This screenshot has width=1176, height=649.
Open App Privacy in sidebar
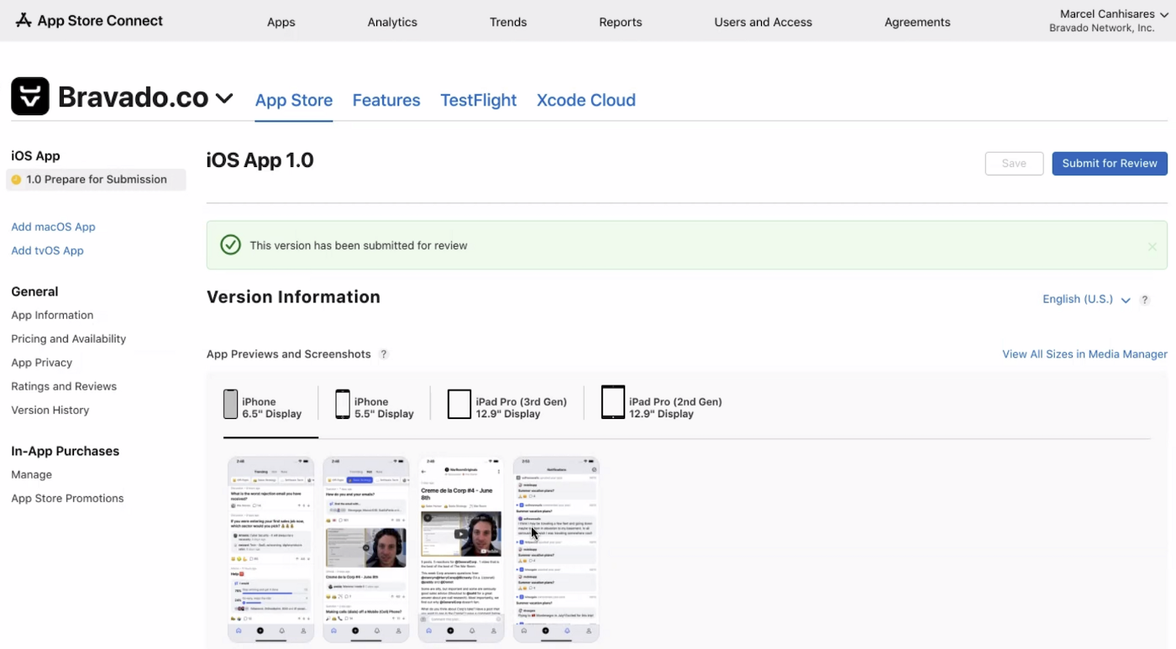42,363
